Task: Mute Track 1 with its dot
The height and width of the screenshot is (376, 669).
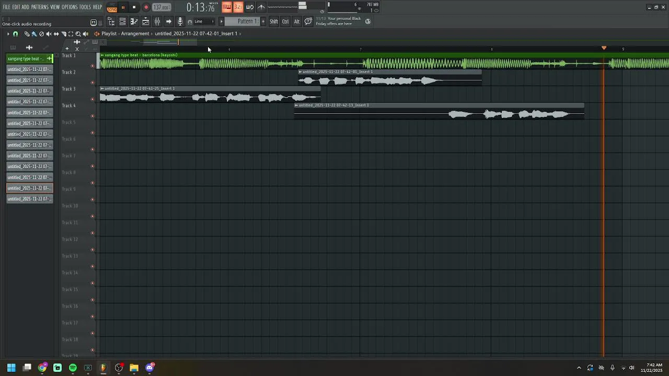Action: 93,66
